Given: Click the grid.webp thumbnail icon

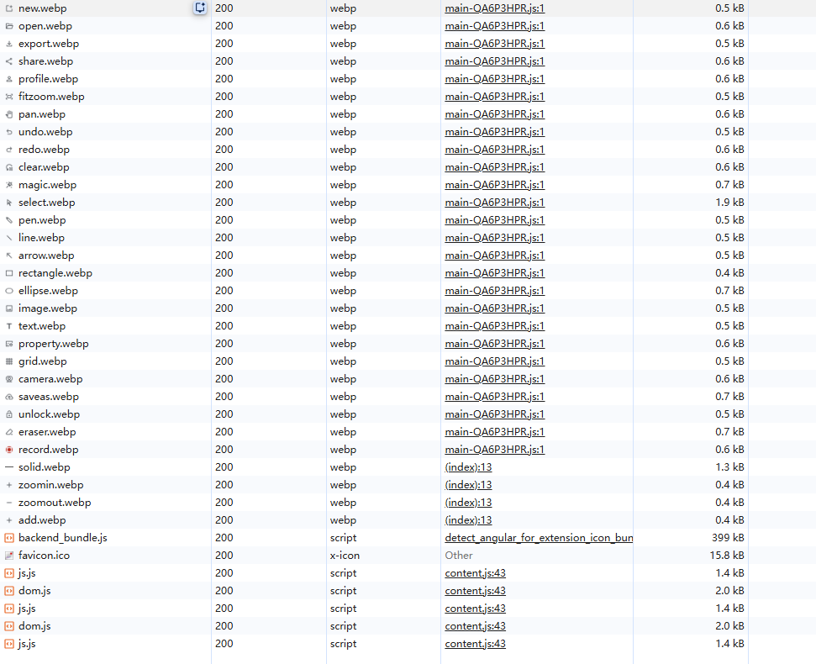Looking at the screenshot, I should click(x=9, y=361).
